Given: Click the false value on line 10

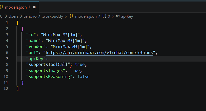Looking at the screenshot, I should coord(83,77).
